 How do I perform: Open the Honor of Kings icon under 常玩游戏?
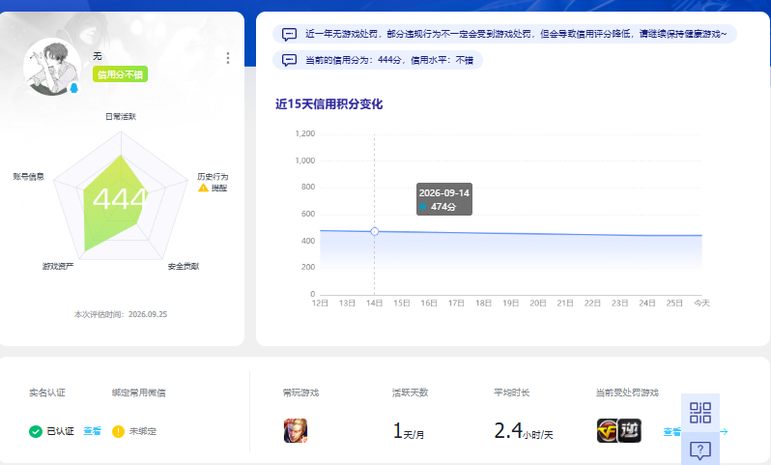point(296,430)
